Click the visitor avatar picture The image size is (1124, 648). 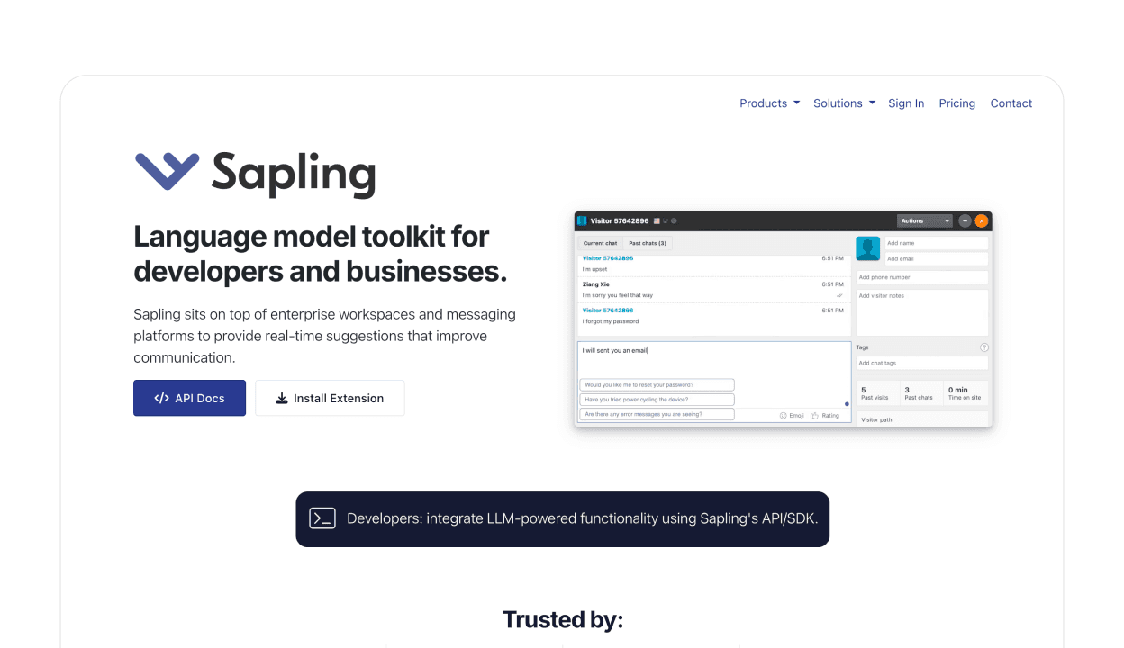(x=867, y=248)
